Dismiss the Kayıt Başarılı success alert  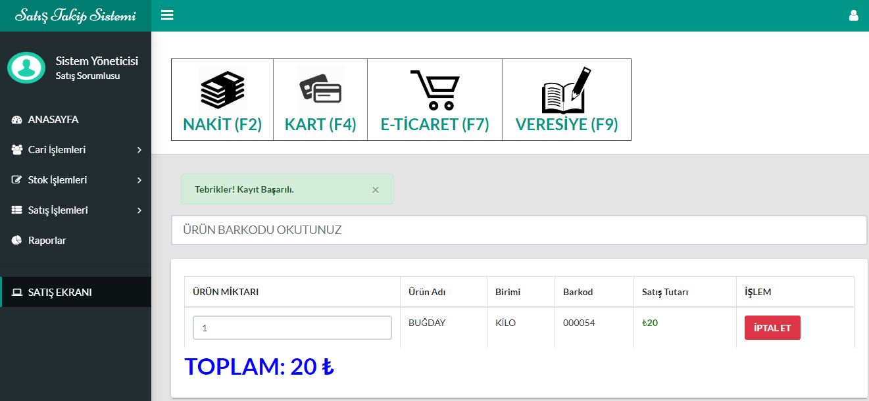click(x=376, y=189)
